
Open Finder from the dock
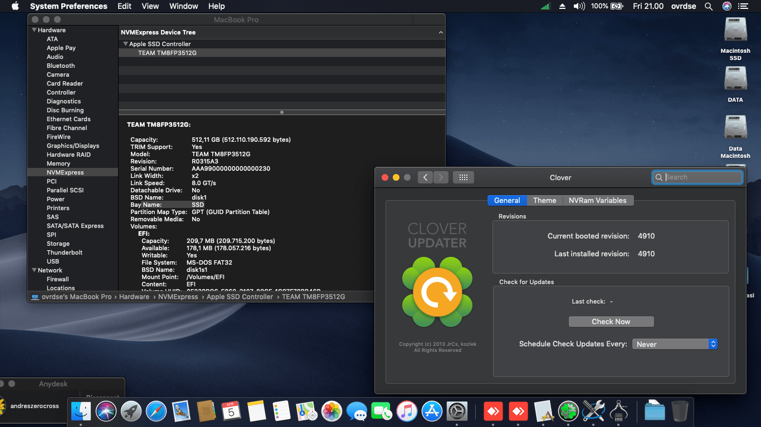point(81,411)
